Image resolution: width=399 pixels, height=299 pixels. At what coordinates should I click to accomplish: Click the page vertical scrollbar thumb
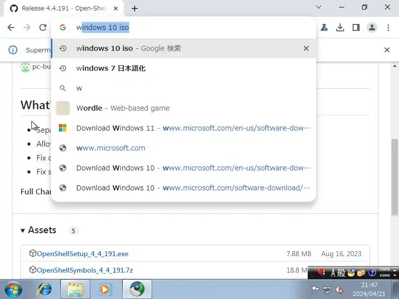pos(395,177)
